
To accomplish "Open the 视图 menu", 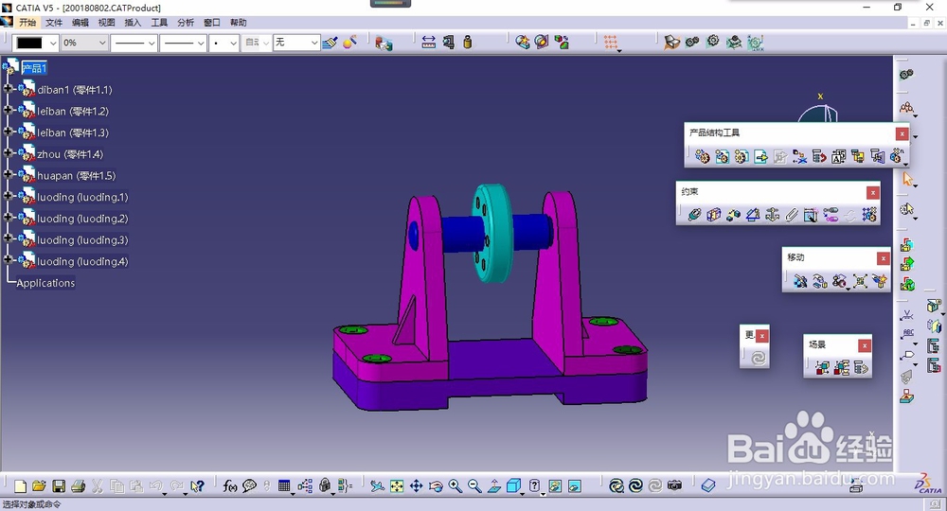I will [106, 23].
